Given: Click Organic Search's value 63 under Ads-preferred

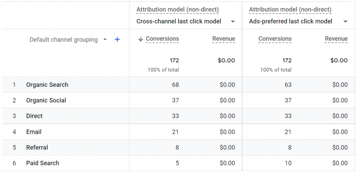Looking at the screenshot, I should 288,85.
